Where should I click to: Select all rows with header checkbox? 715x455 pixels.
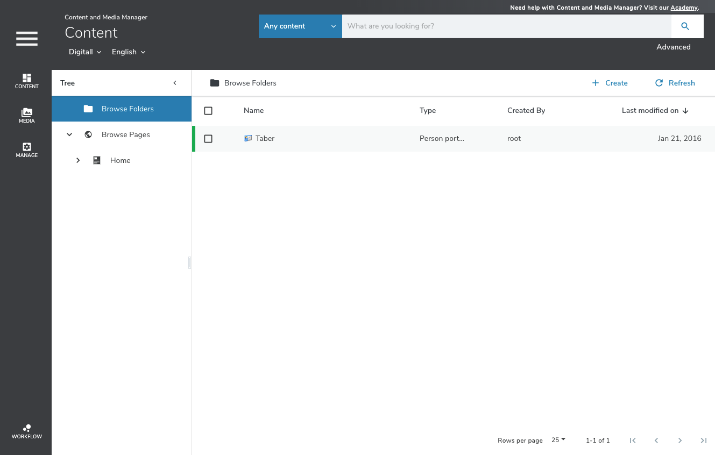click(208, 111)
